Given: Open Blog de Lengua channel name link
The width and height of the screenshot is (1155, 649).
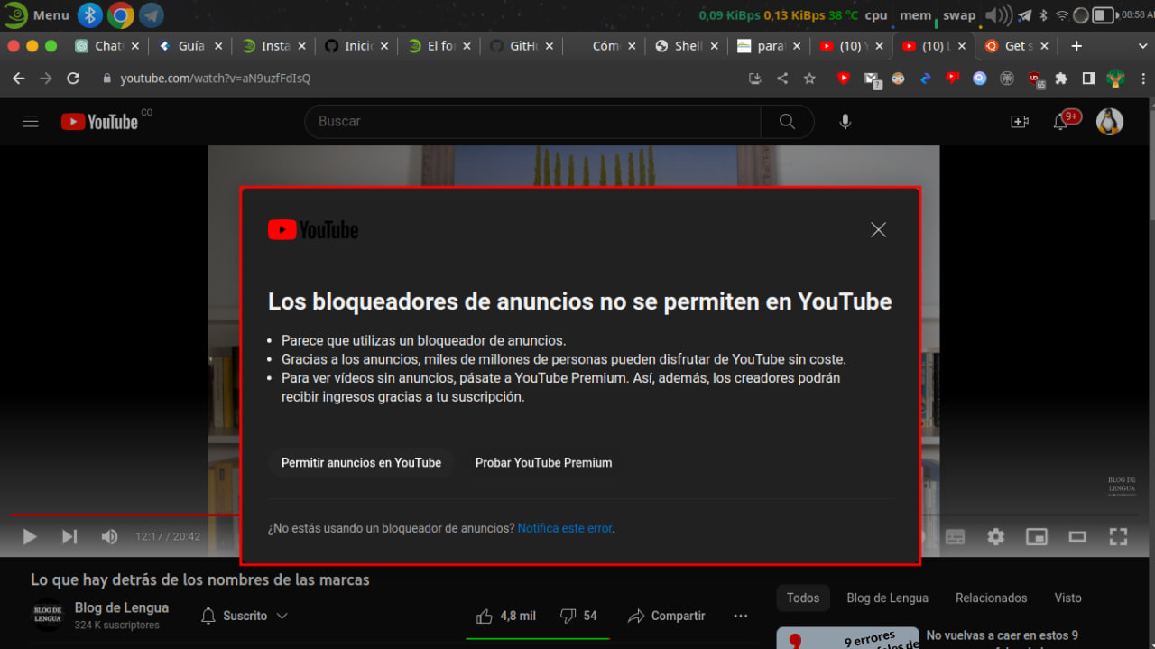Looking at the screenshot, I should pyautogui.click(x=122, y=607).
